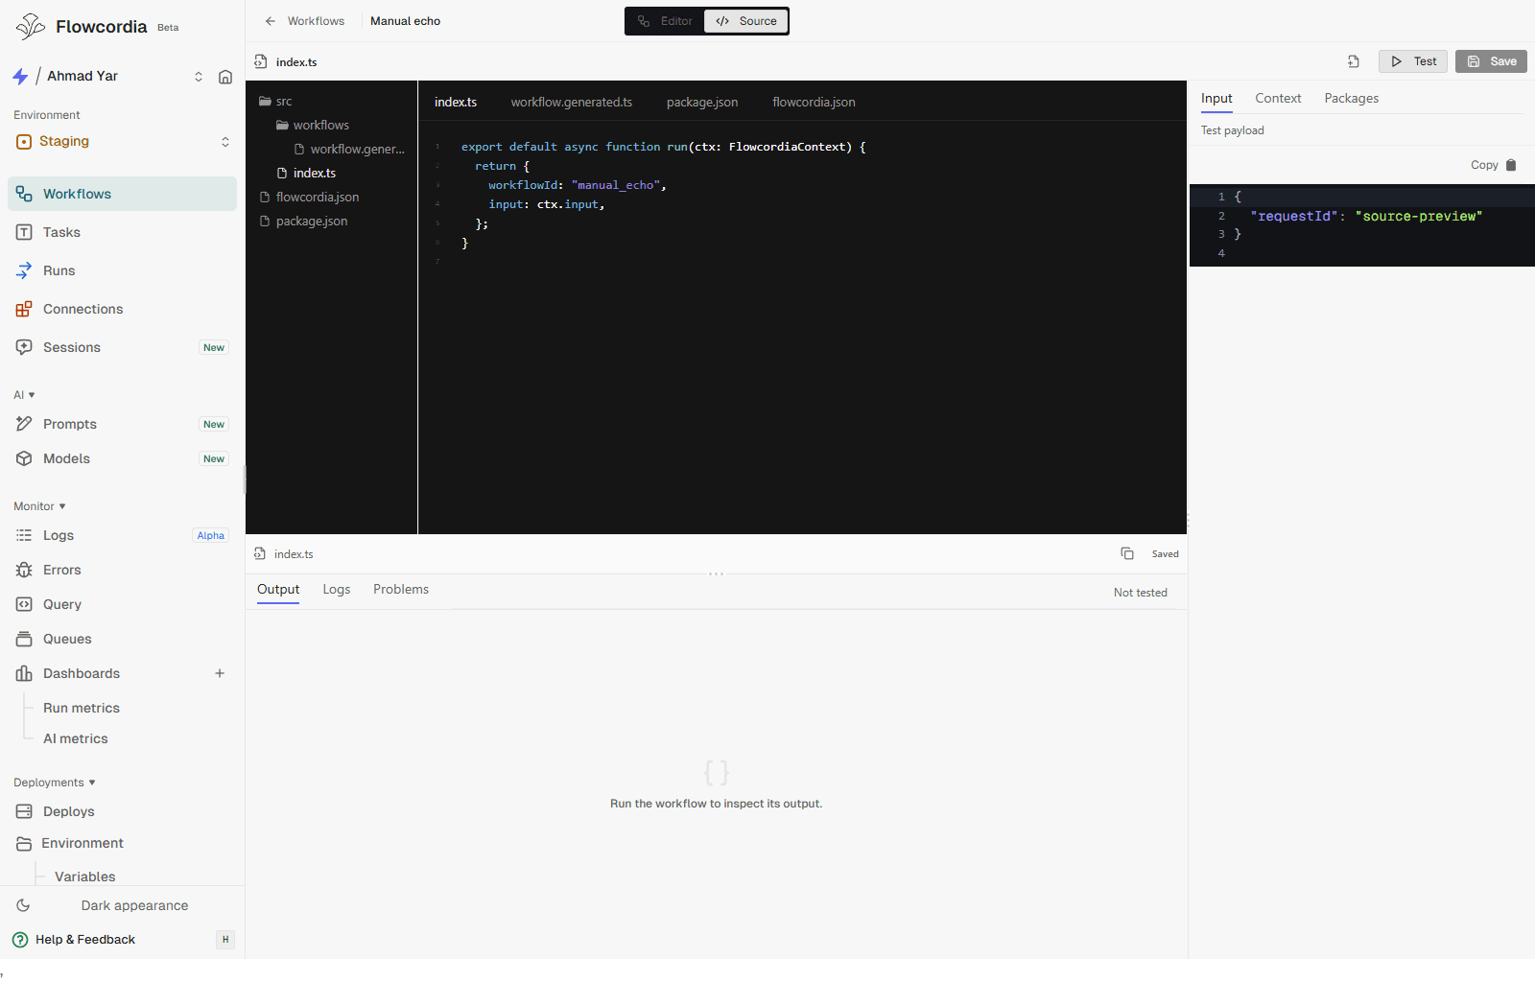Open Errors in the sidebar

122,570
